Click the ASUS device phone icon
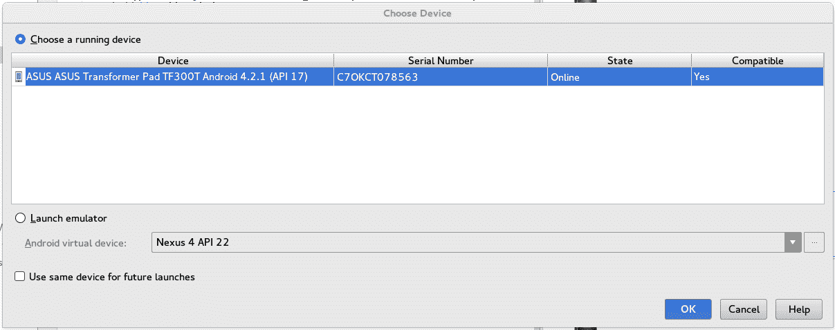Image resolution: width=835 pixels, height=330 pixels. [x=19, y=77]
